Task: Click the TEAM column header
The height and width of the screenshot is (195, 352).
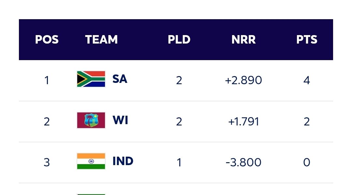Action: point(101,40)
